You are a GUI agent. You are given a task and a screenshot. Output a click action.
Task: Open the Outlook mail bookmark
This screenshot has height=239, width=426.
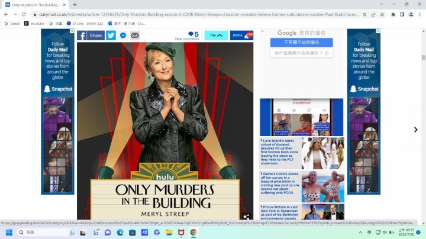(x=127, y=24)
